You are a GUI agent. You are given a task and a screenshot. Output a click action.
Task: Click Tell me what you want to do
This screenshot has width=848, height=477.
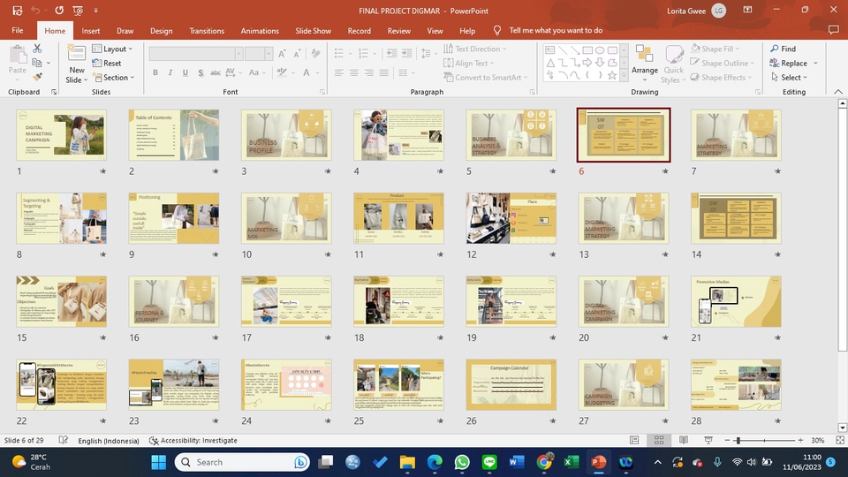point(556,30)
